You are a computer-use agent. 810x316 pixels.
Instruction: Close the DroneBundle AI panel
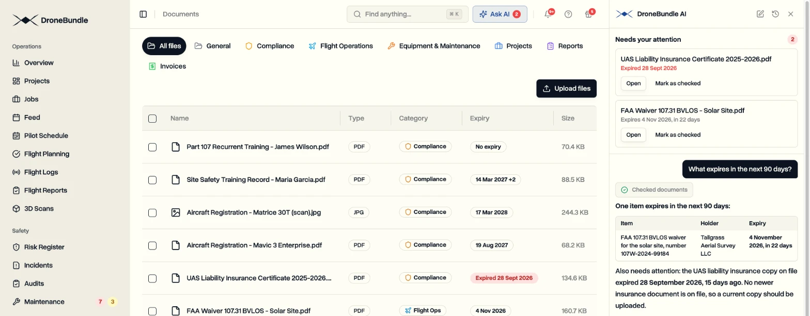[x=790, y=14]
